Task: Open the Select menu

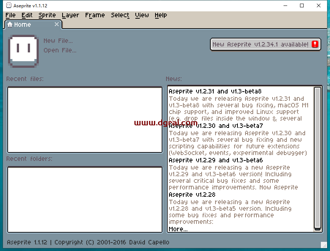Action: [120, 15]
